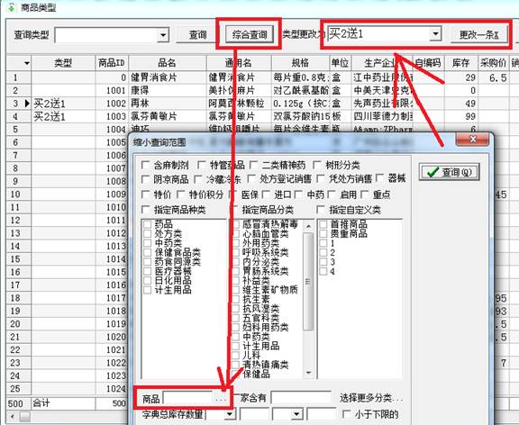This screenshot has width=519, height=425.
Task: Open the 类型更改为 买2送1 dropdown
Action: point(435,33)
